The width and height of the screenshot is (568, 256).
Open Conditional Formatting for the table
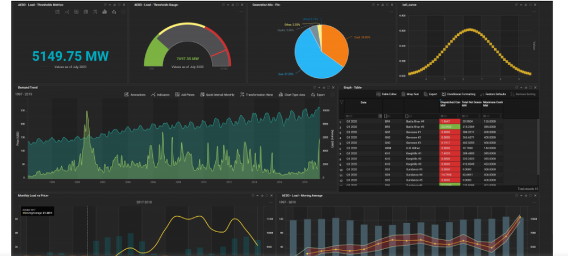tap(458, 94)
